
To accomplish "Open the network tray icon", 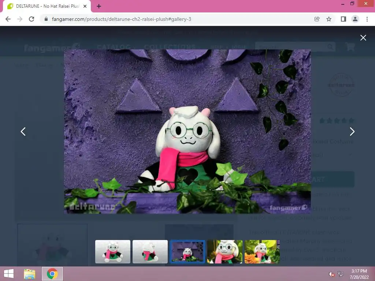I will coord(341,274).
